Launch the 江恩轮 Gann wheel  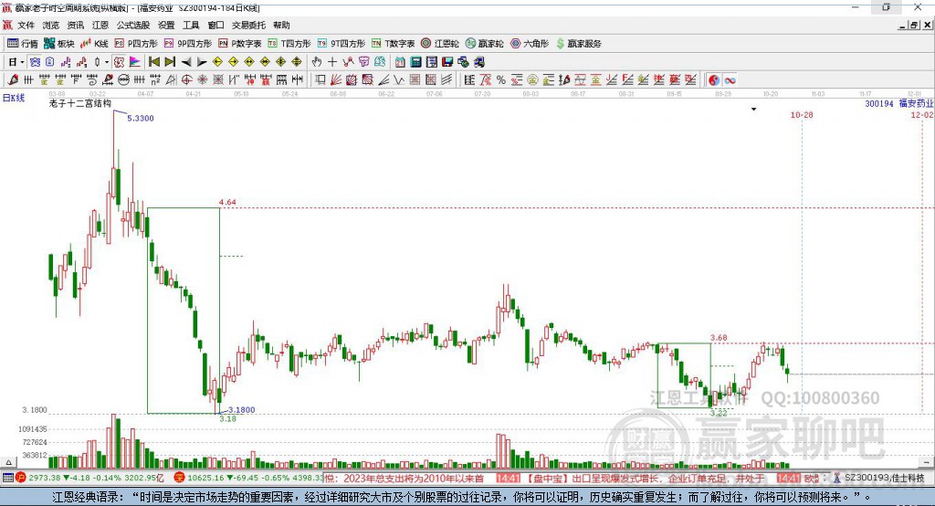(x=440, y=44)
